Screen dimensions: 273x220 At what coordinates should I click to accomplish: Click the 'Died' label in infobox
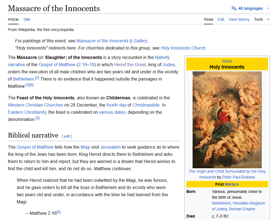(190, 216)
